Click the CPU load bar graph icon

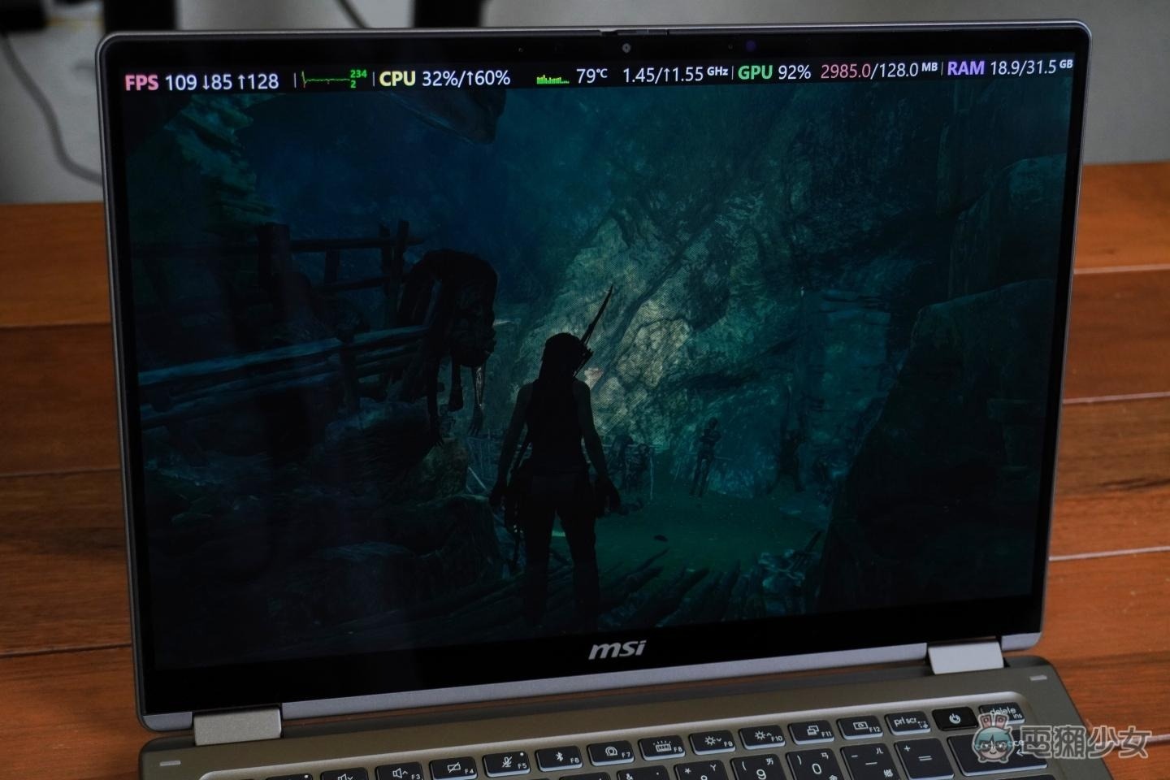552,78
